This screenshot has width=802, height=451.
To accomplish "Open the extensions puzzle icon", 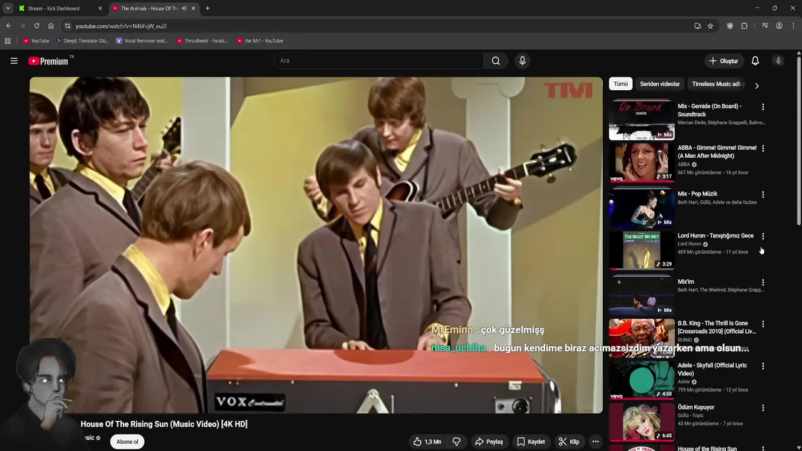I will (x=744, y=26).
